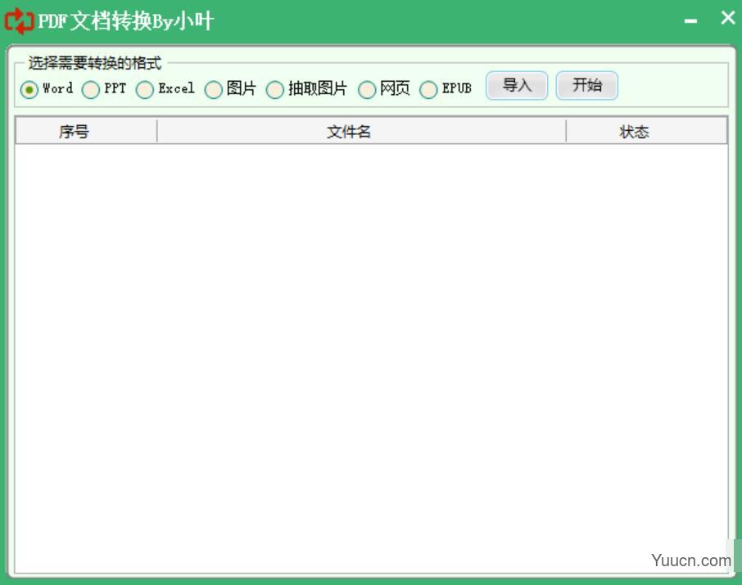The image size is (742, 585).
Task: Choose the EPUB format option
Action: pos(428,90)
